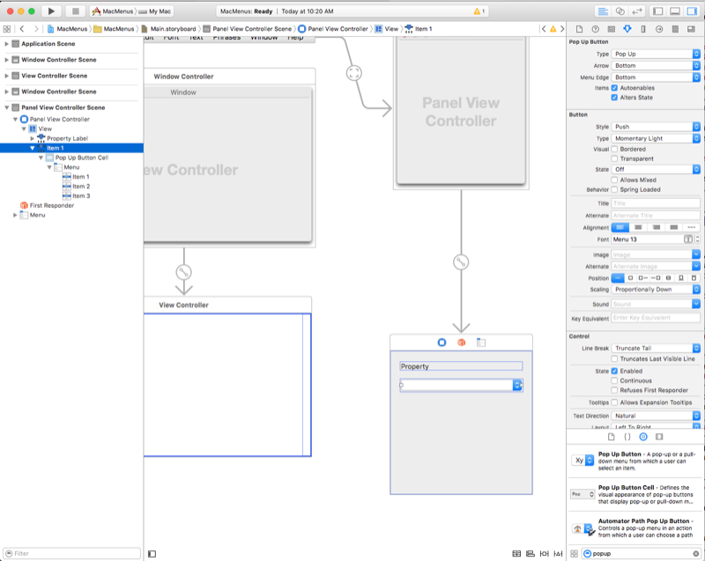Open the Connections inspector
The image size is (705, 561).
659,27
